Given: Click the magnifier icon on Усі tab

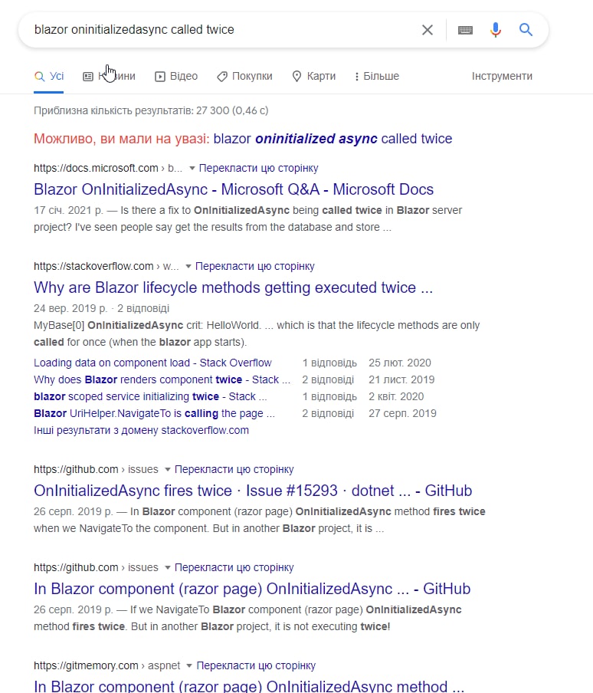Looking at the screenshot, I should pos(39,77).
